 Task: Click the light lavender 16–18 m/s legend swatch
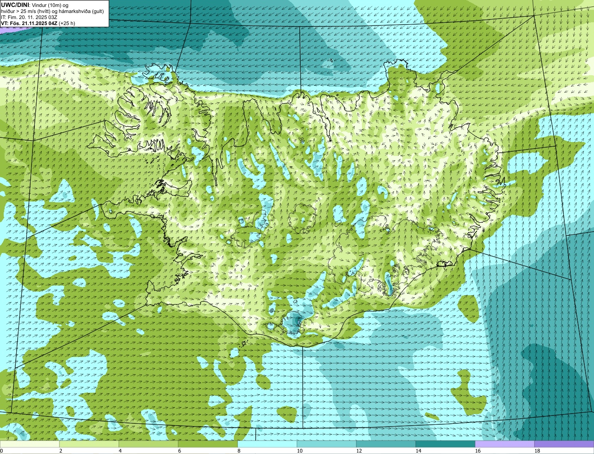click(505, 444)
